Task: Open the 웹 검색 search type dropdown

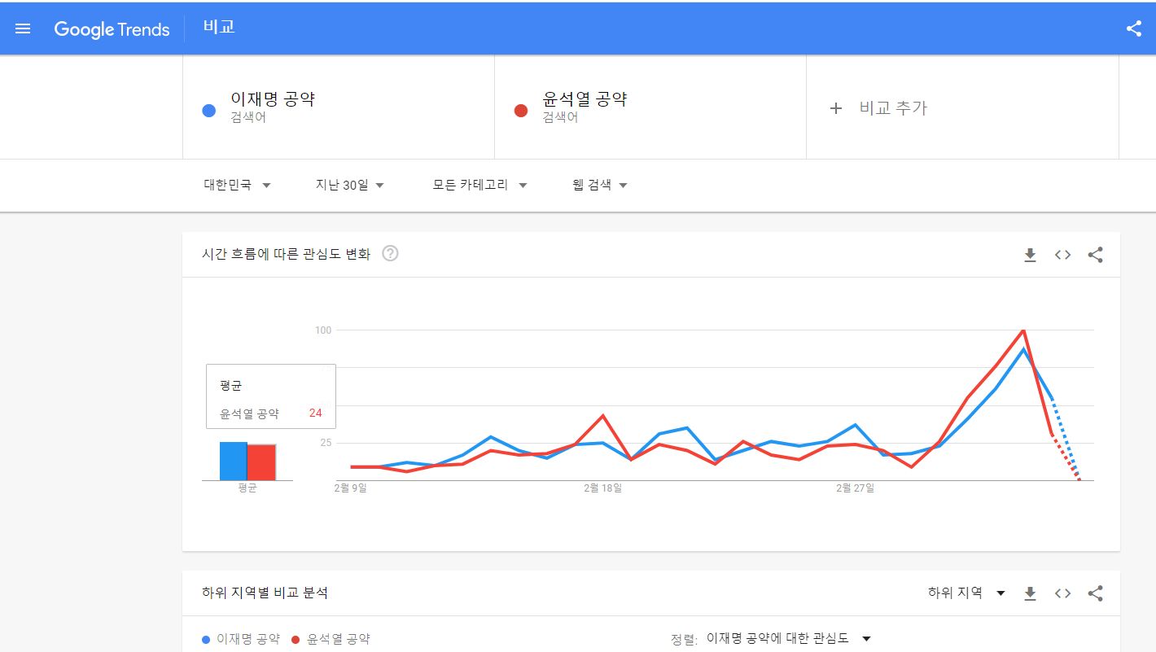Action: (600, 186)
